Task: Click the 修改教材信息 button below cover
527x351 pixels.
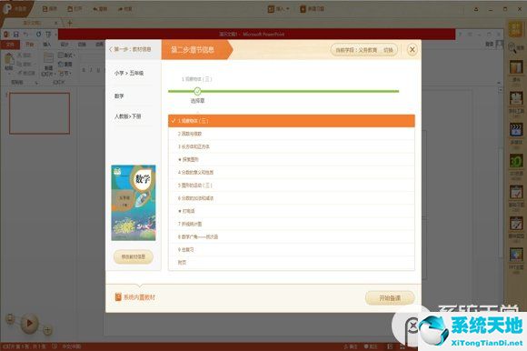Action: 134,256
